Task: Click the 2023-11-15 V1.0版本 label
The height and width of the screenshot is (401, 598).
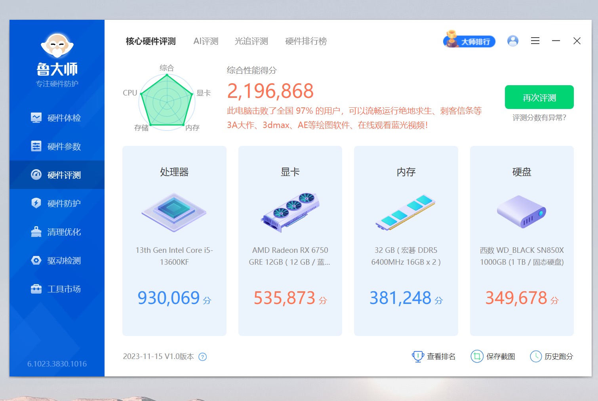Action: tap(158, 357)
